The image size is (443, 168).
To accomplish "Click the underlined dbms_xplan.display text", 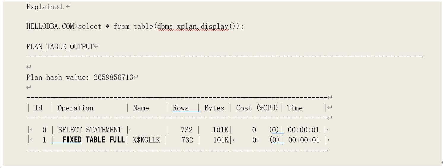I will click(193, 26).
